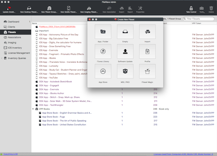Viewport: 217px width, 156px height.
Task: Choose the Empty fileset type
Action: [x=125, y=32]
